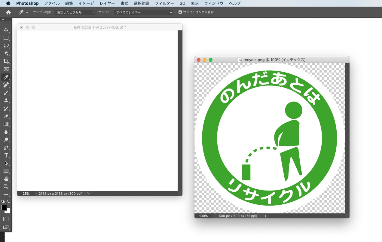Screen dimensions: 382x242
Task: Open the イメージ menu
Action: (x=86, y=3)
